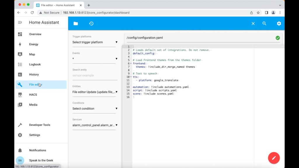Open the Notifications panel label
This screenshot has width=299, height=168.
point(38,150)
